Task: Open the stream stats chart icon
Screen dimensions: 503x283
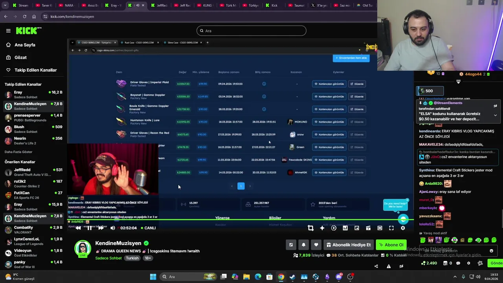Action: tap(345, 228)
